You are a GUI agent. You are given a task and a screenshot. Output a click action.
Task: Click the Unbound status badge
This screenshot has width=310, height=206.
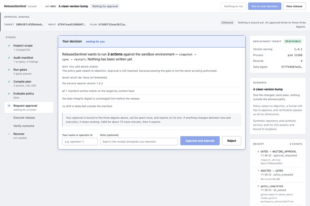tap(227, 23)
